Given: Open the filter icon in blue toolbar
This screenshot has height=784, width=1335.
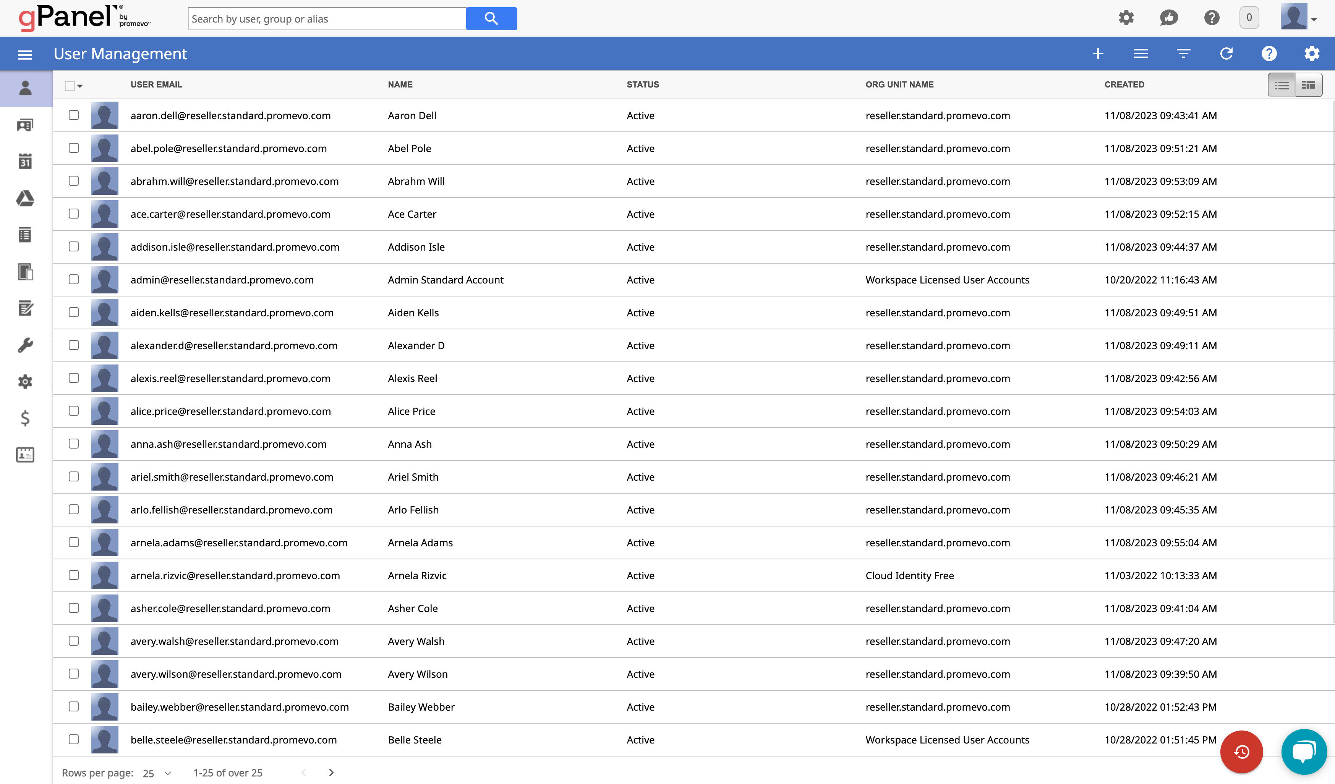Looking at the screenshot, I should (x=1183, y=53).
